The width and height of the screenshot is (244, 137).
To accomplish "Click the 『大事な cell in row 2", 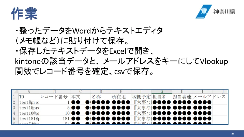I will 141,102.
